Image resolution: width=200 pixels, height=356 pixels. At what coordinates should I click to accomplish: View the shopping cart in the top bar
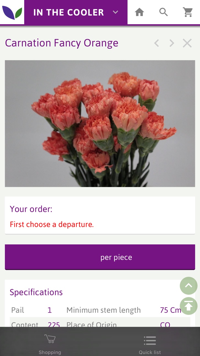pos(188,12)
